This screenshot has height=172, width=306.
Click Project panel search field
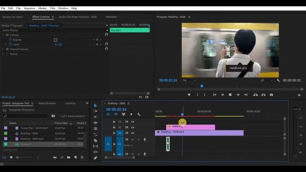[25, 116]
